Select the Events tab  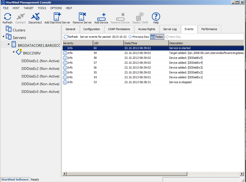189,29
